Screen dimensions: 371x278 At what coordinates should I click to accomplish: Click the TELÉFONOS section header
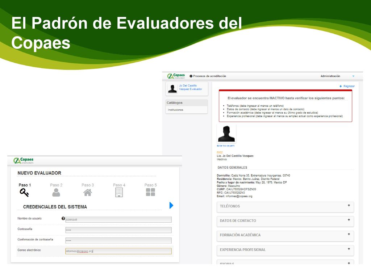(x=285, y=206)
